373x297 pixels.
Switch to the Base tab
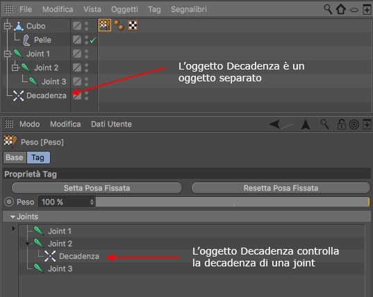15,157
